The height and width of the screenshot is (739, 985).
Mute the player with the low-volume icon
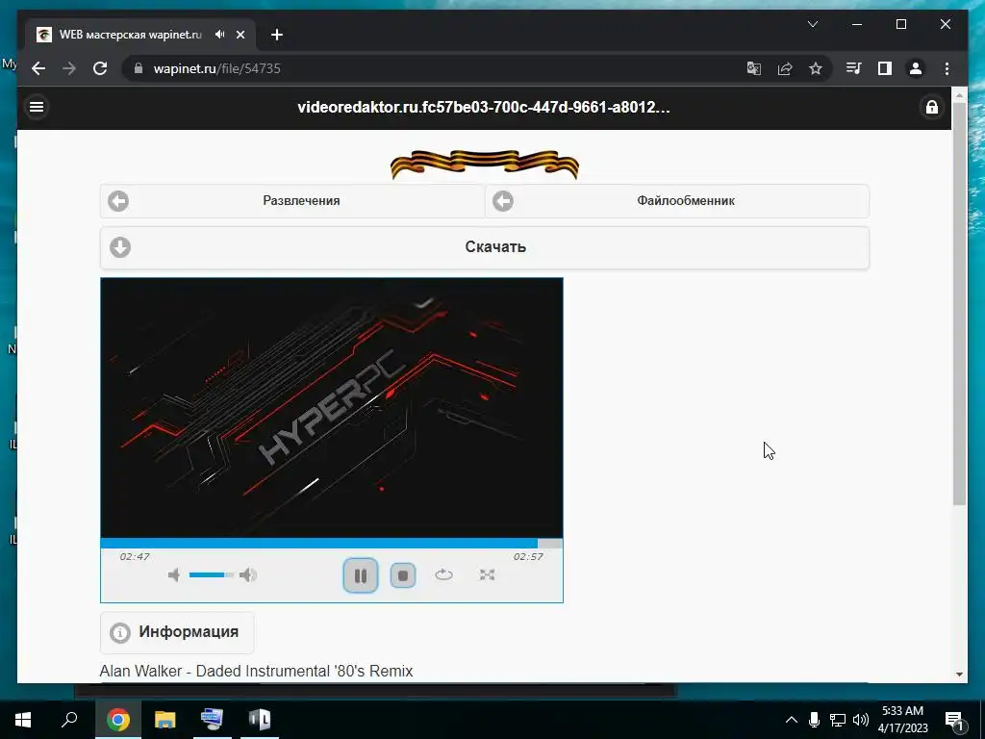[x=174, y=575]
